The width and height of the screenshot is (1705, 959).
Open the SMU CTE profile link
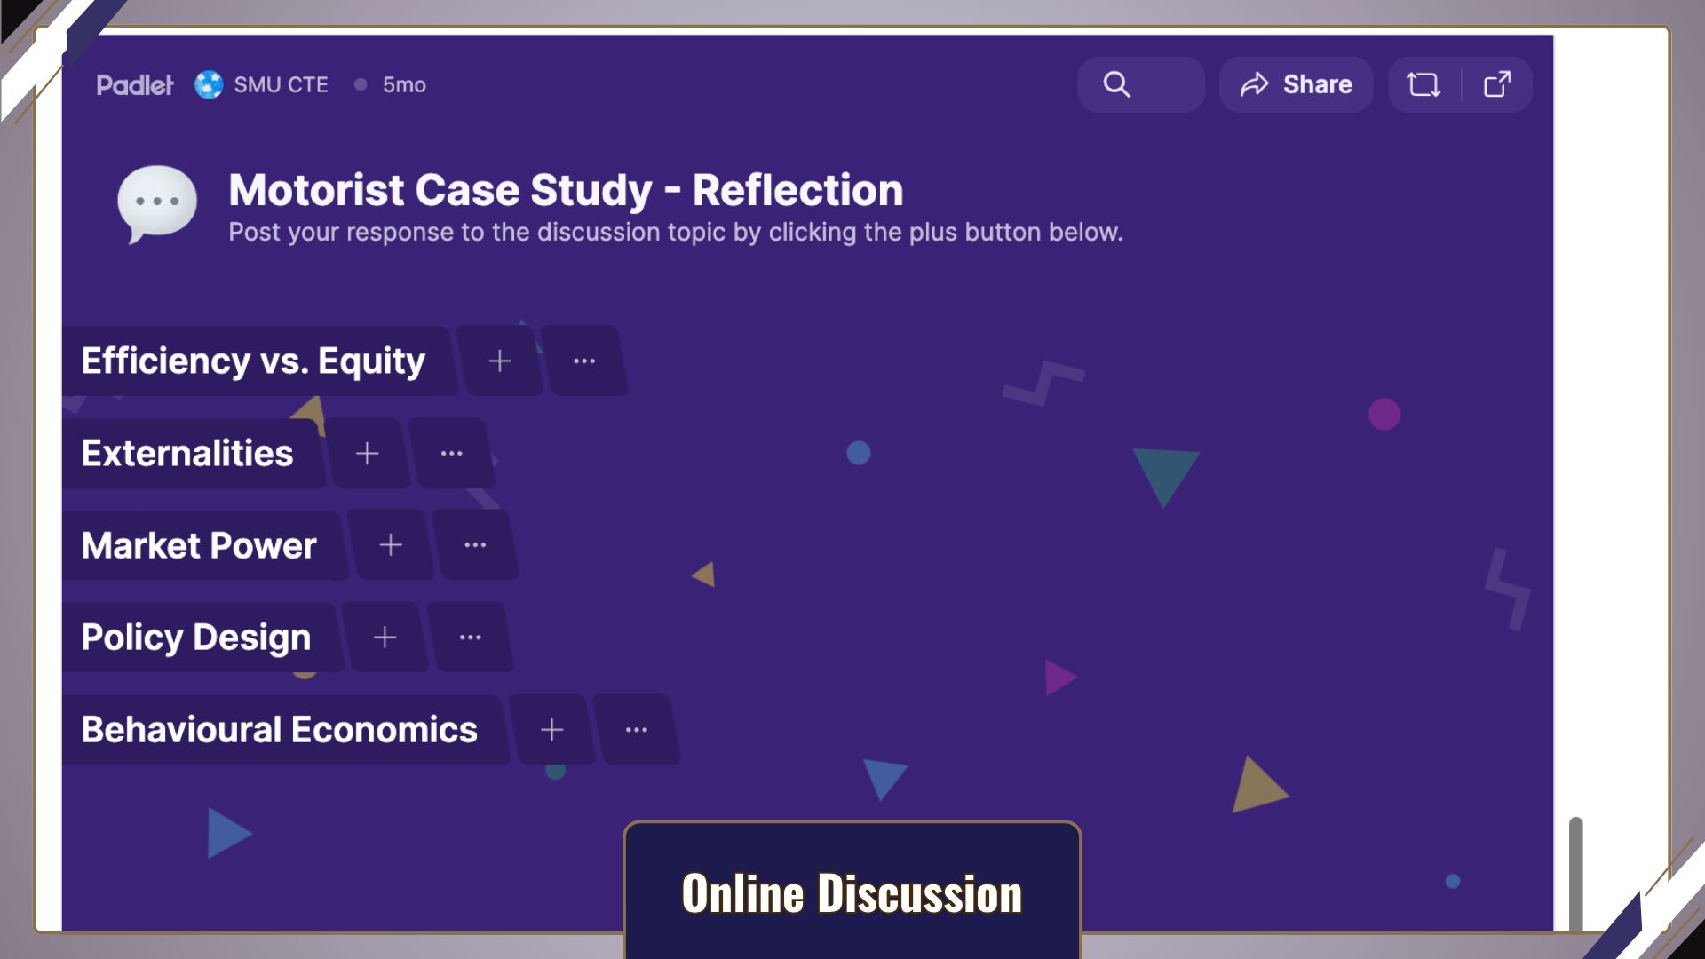(x=281, y=85)
